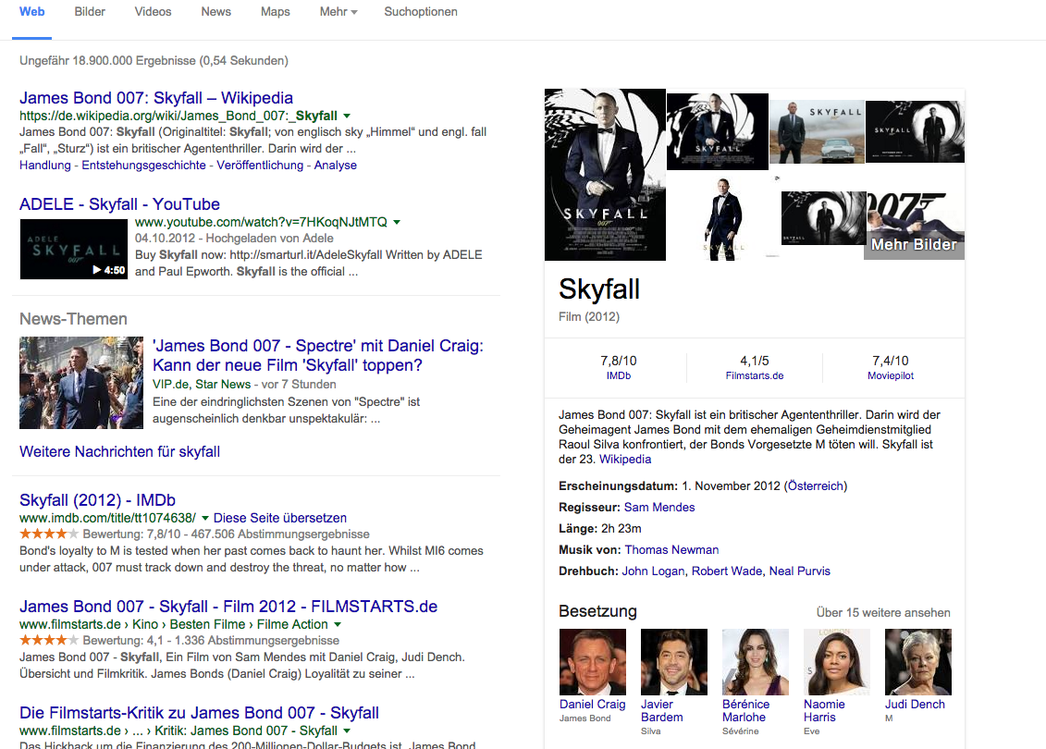Open director Sam Mendes link
Image resolution: width=1046 pixels, height=749 pixels.
[x=659, y=508]
